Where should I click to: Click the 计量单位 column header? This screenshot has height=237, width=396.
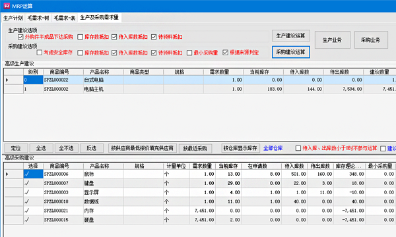[x=176, y=166]
